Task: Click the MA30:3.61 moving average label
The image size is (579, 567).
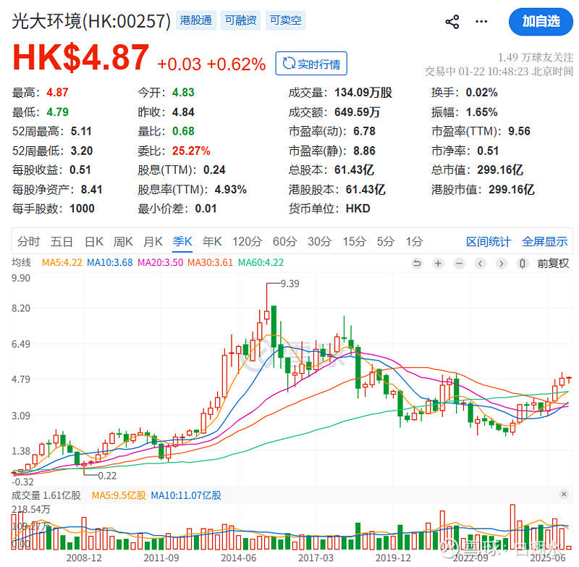Action: pyautogui.click(x=210, y=263)
